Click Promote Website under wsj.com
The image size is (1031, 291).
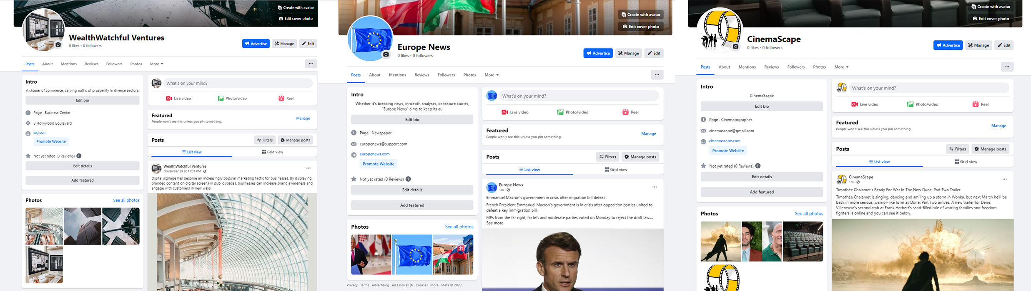pos(51,142)
